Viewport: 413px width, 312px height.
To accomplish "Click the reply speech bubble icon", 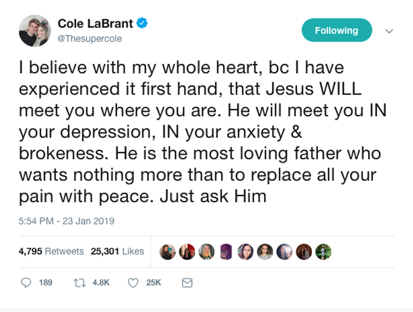I will (x=26, y=283).
